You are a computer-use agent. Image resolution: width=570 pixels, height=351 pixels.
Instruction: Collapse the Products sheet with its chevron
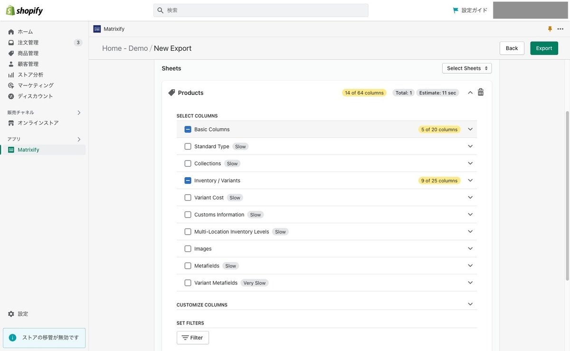(469, 91)
